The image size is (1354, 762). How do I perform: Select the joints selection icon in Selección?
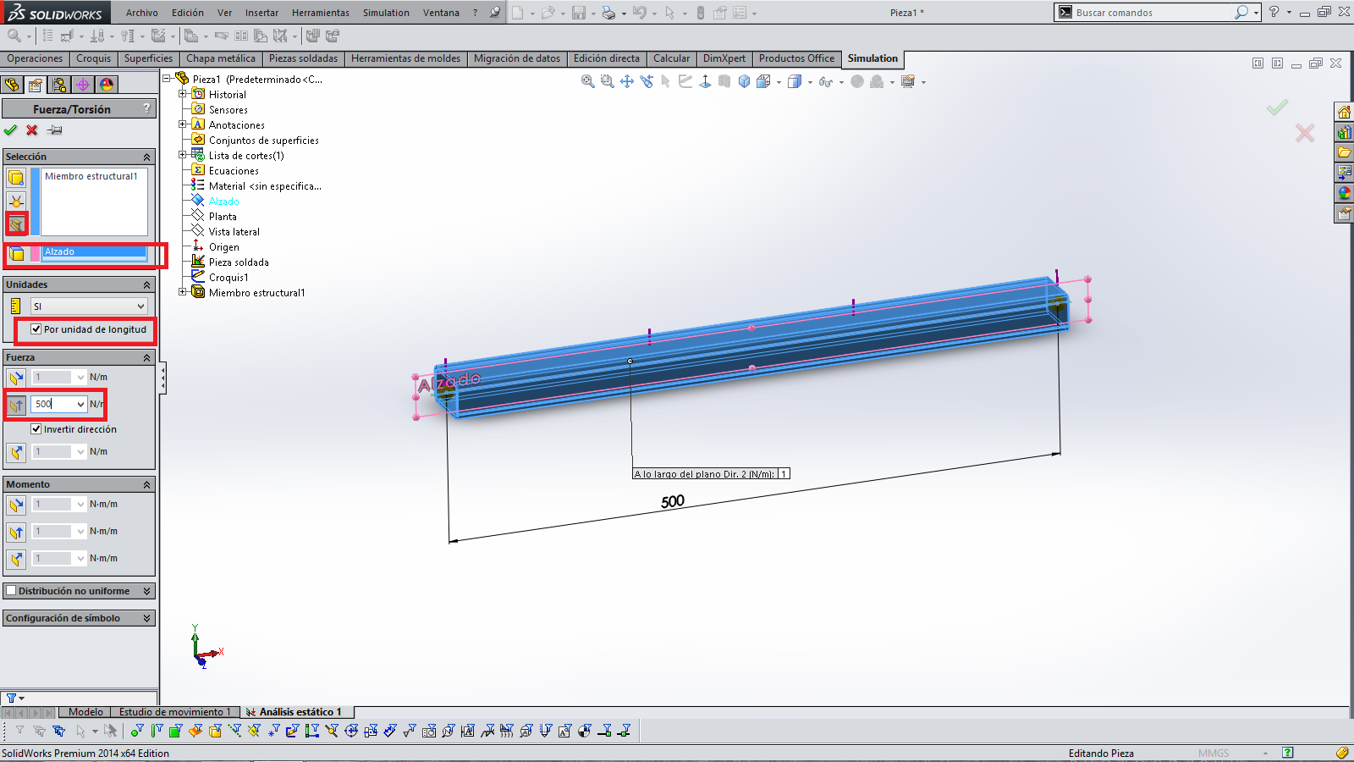[16, 201]
